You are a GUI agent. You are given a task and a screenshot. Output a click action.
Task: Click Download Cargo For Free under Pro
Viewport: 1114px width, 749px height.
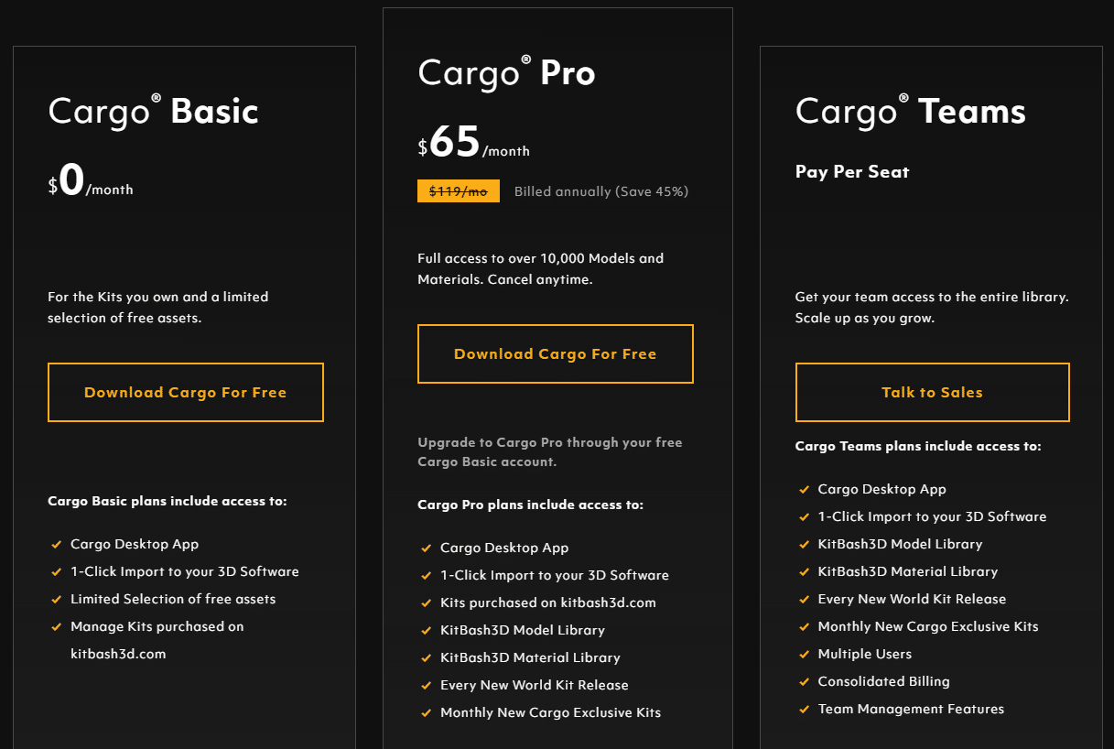[x=556, y=353]
